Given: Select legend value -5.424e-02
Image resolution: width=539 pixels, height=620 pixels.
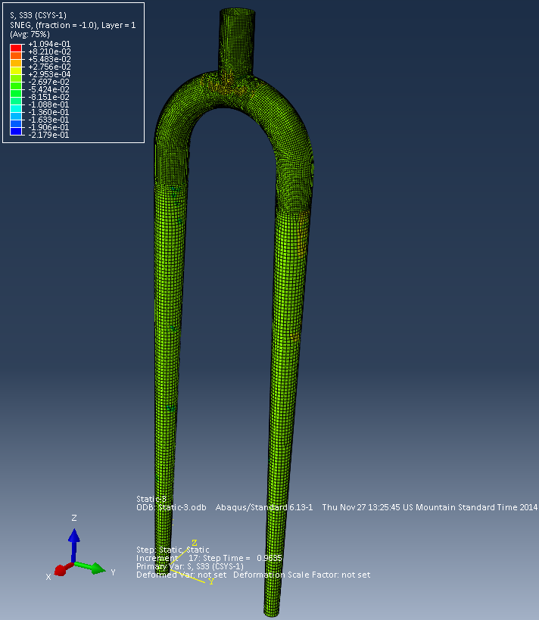Looking at the screenshot, I should [49, 89].
